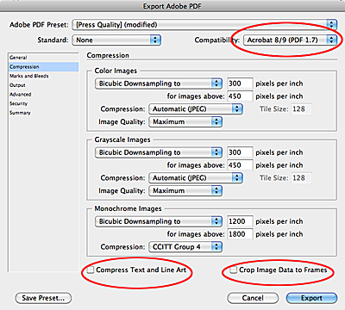
Task: Enable Compress Text and Line Art checkbox
Action: [x=91, y=270]
